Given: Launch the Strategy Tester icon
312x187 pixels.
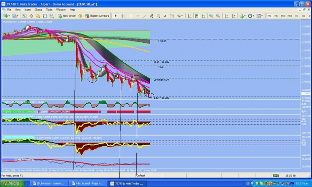Looking at the screenshot, I should point(52,16).
